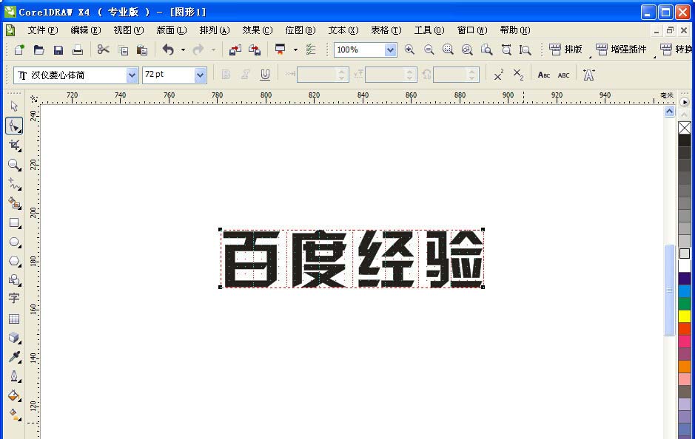The width and height of the screenshot is (695, 439).
Task: Click the Zoom Out magnifier
Action: (x=429, y=50)
